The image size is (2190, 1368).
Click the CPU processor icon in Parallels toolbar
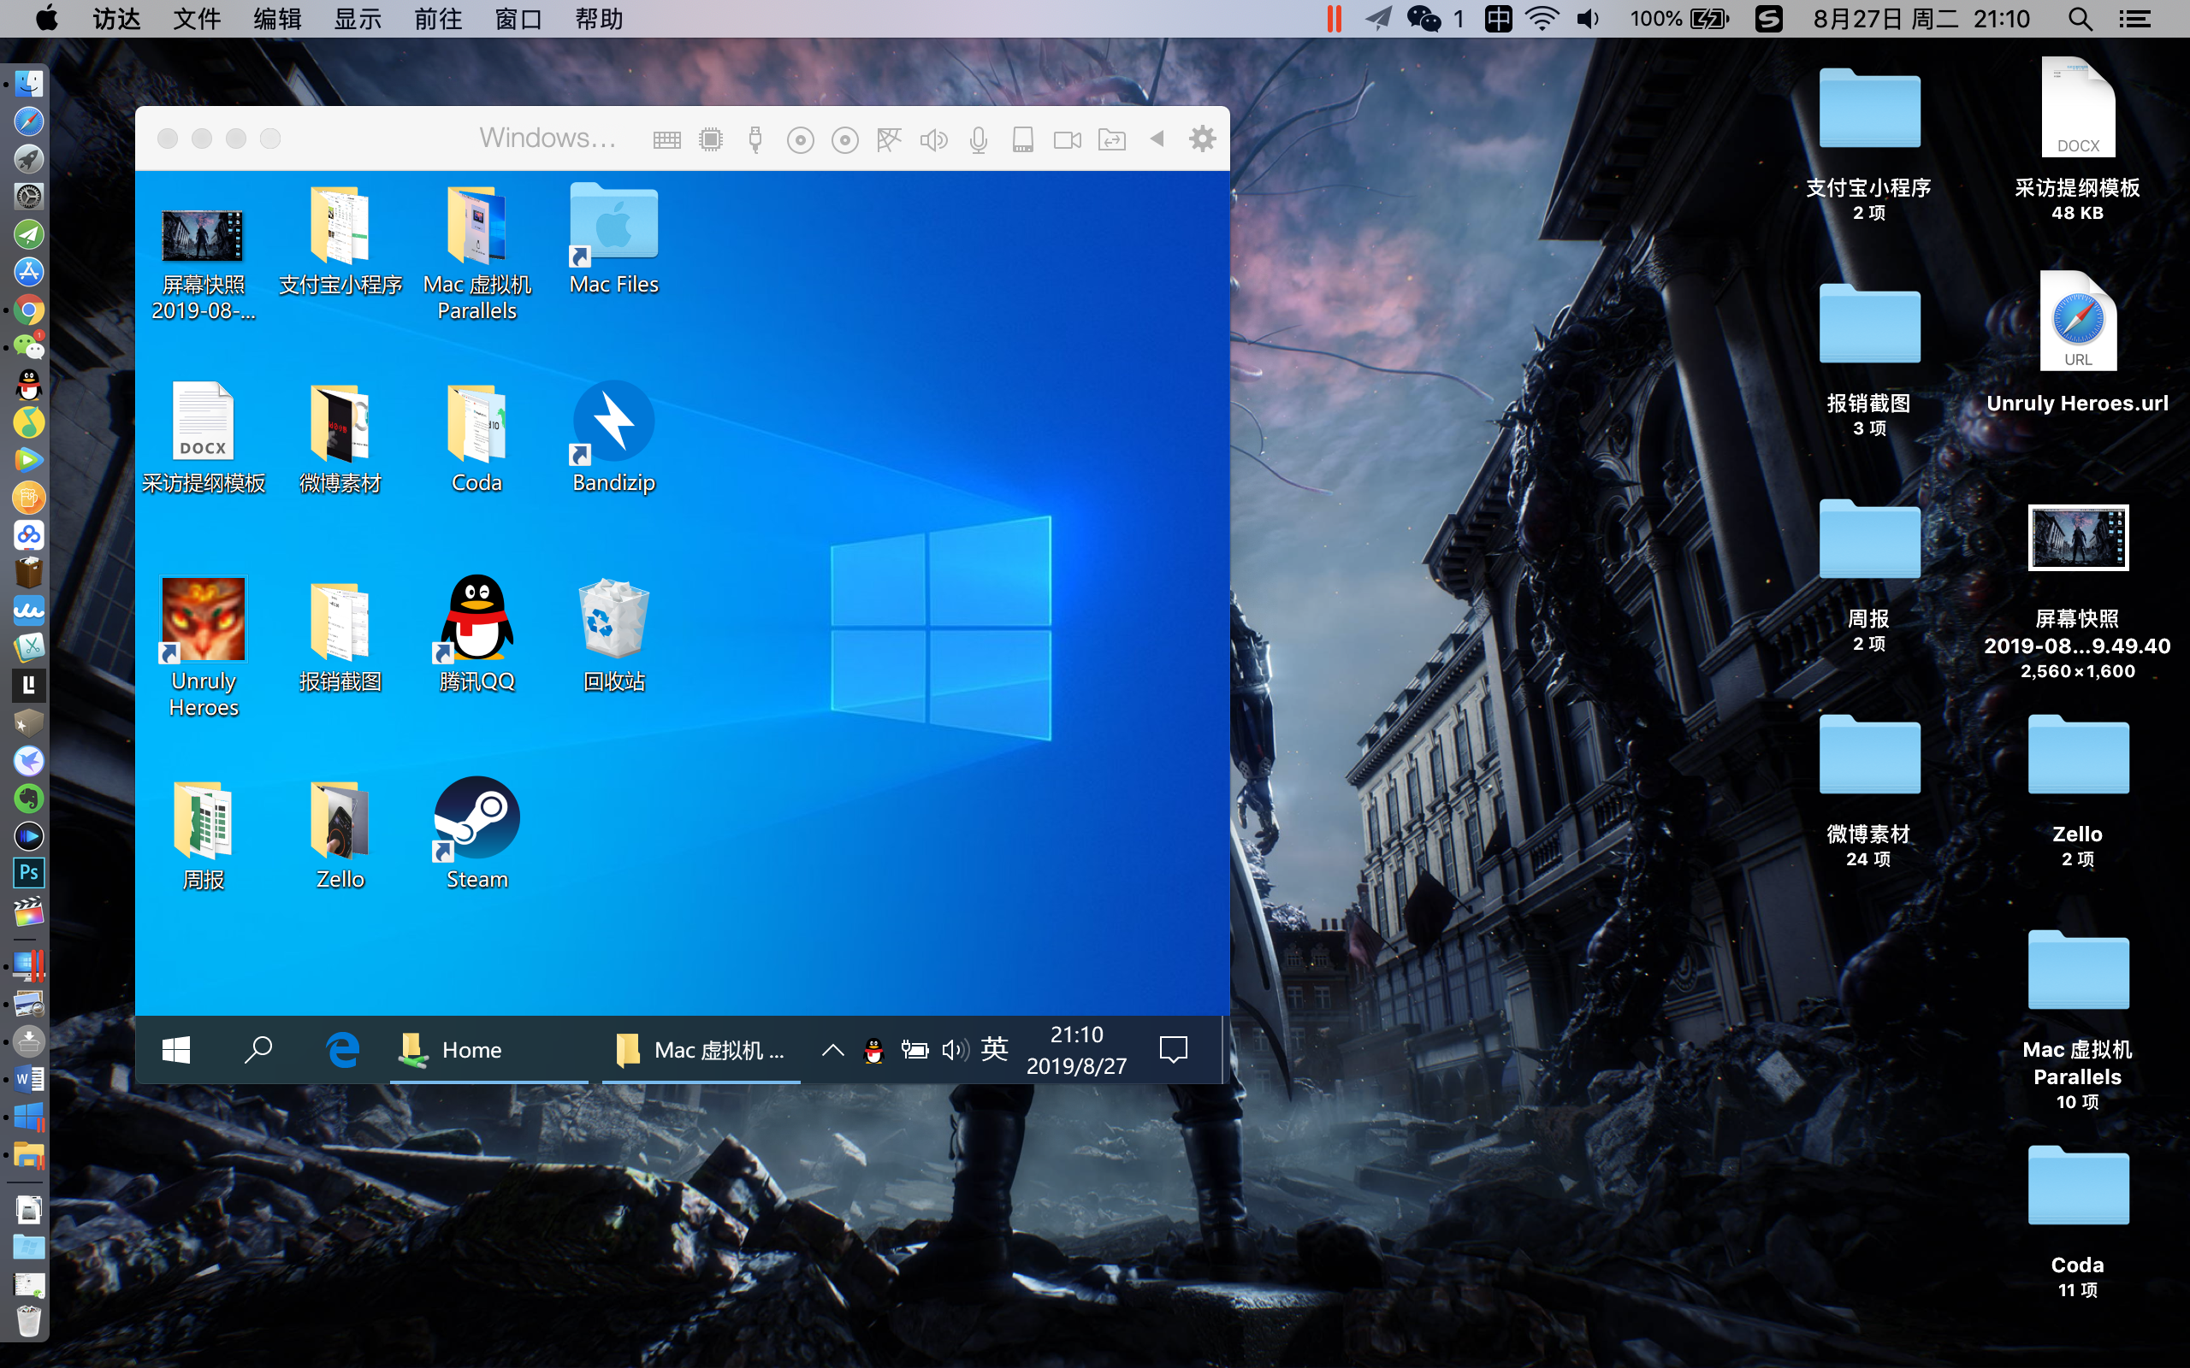click(711, 139)
